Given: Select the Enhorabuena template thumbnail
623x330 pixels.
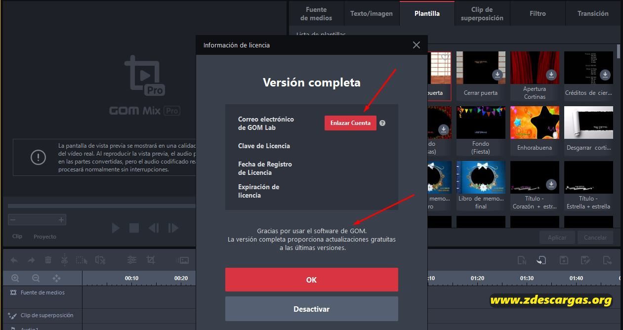Looking at the screenshot, I should coord(535,123).
